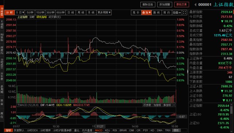This screenshot has width=234, height=133.
Task: Open the 席位 sidebar tab
Action: click(x=2, y=115)
